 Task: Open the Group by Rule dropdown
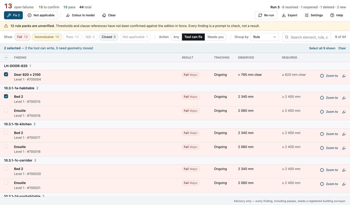click(x=264, y=37)
